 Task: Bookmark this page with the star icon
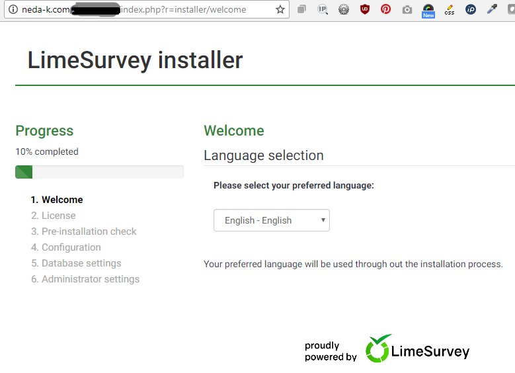280,10
